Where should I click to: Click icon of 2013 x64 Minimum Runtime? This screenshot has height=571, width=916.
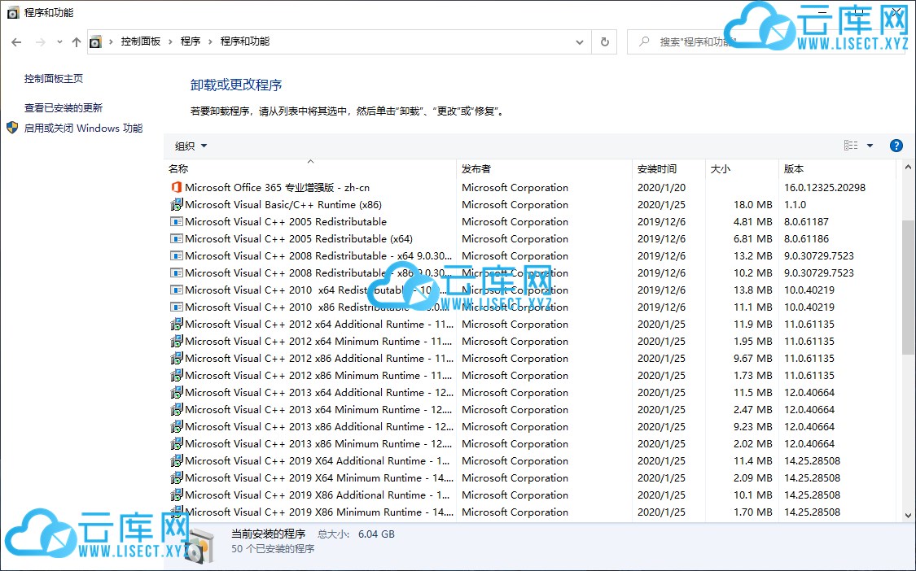click(177, 409)
